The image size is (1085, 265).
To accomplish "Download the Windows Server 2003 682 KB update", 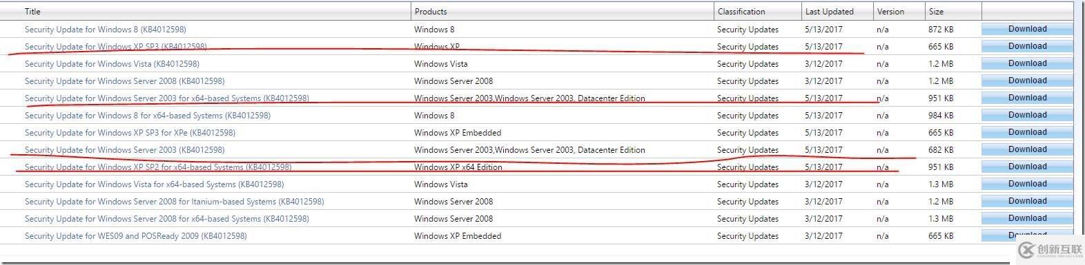I will pyautogui.click(x=1027, y=149).
